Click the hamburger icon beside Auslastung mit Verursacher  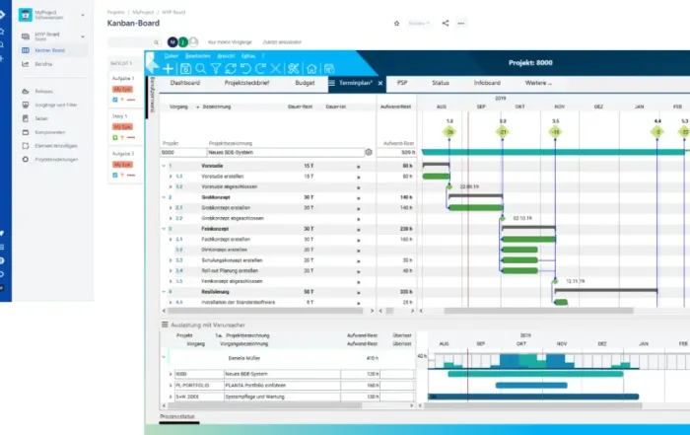(165, 325)
